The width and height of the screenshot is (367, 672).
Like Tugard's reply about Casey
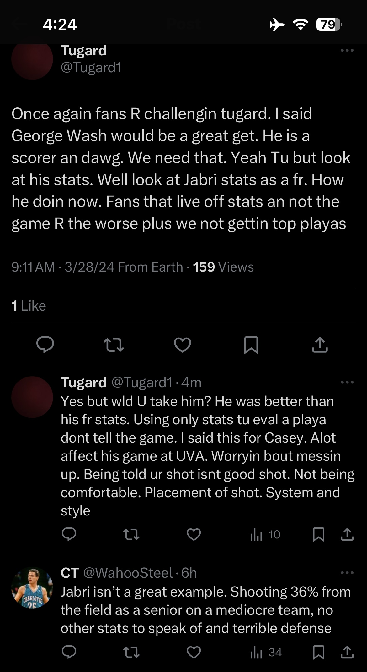tap(194, 534)
